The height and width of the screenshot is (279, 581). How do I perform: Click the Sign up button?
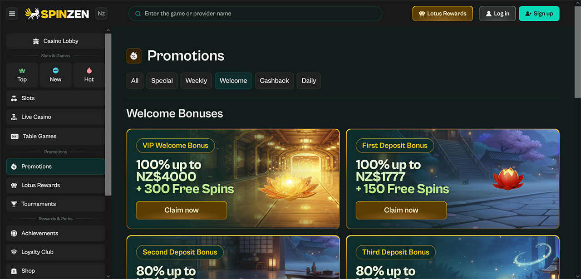click(x=539, y=14)
